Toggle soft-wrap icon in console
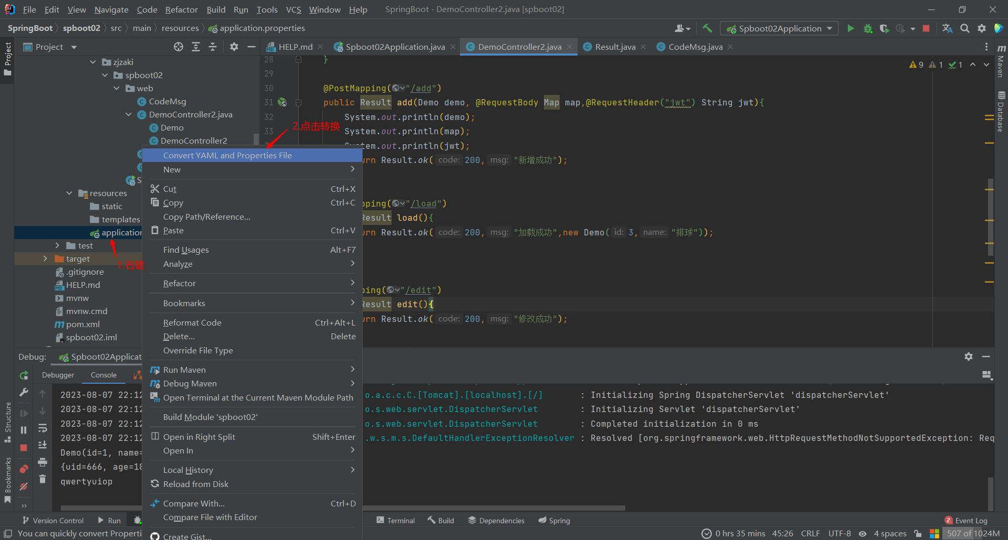The height and width of the screenshot is (540, 1008). tap(43, 428)
